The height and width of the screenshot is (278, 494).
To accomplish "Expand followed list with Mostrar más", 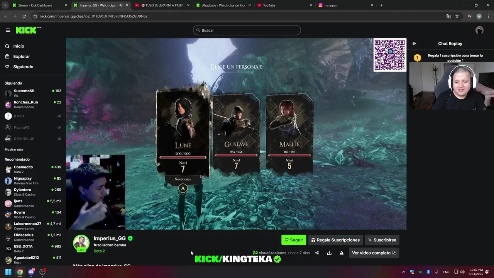I will coord(14,149).
